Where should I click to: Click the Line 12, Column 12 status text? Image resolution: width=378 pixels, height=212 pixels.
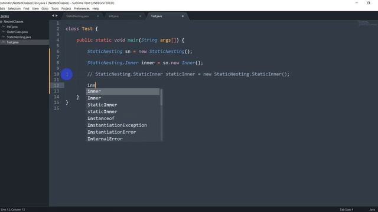coord(13,210)
